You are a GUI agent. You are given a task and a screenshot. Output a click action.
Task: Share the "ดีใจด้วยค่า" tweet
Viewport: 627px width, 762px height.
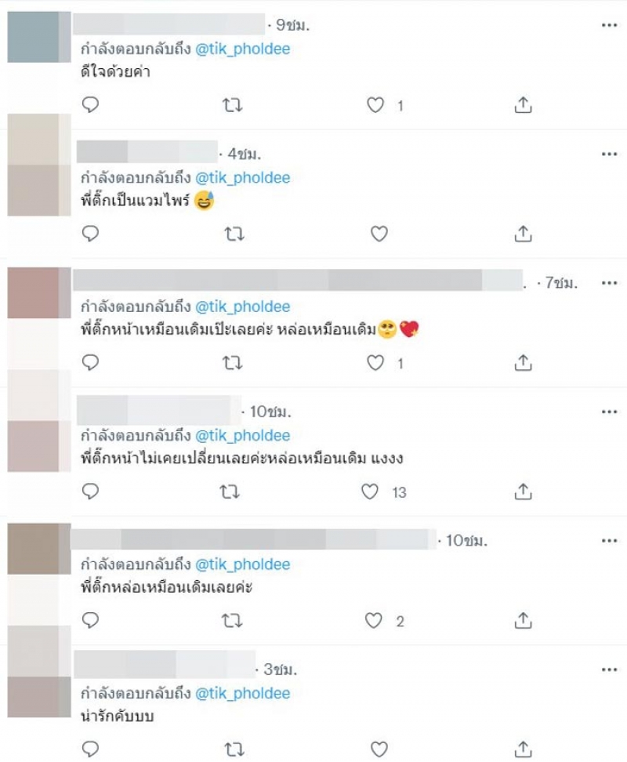[x=523, y=104]
